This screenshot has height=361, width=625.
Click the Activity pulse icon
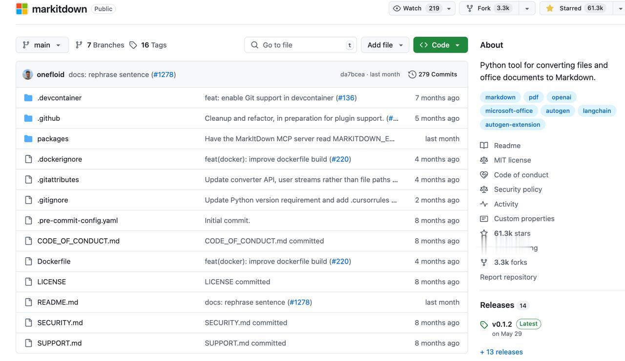pyautogui.click(x=484, y=204)
